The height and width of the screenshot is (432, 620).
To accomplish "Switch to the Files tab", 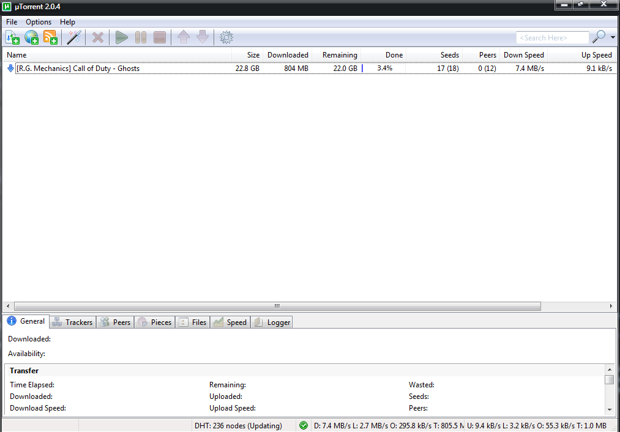I will pos(193,322).
